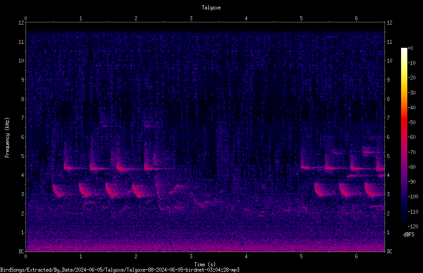Click the low-frequency noise band near DC
Viewport: 423px width, 273px height.
[x=205, y=246]
